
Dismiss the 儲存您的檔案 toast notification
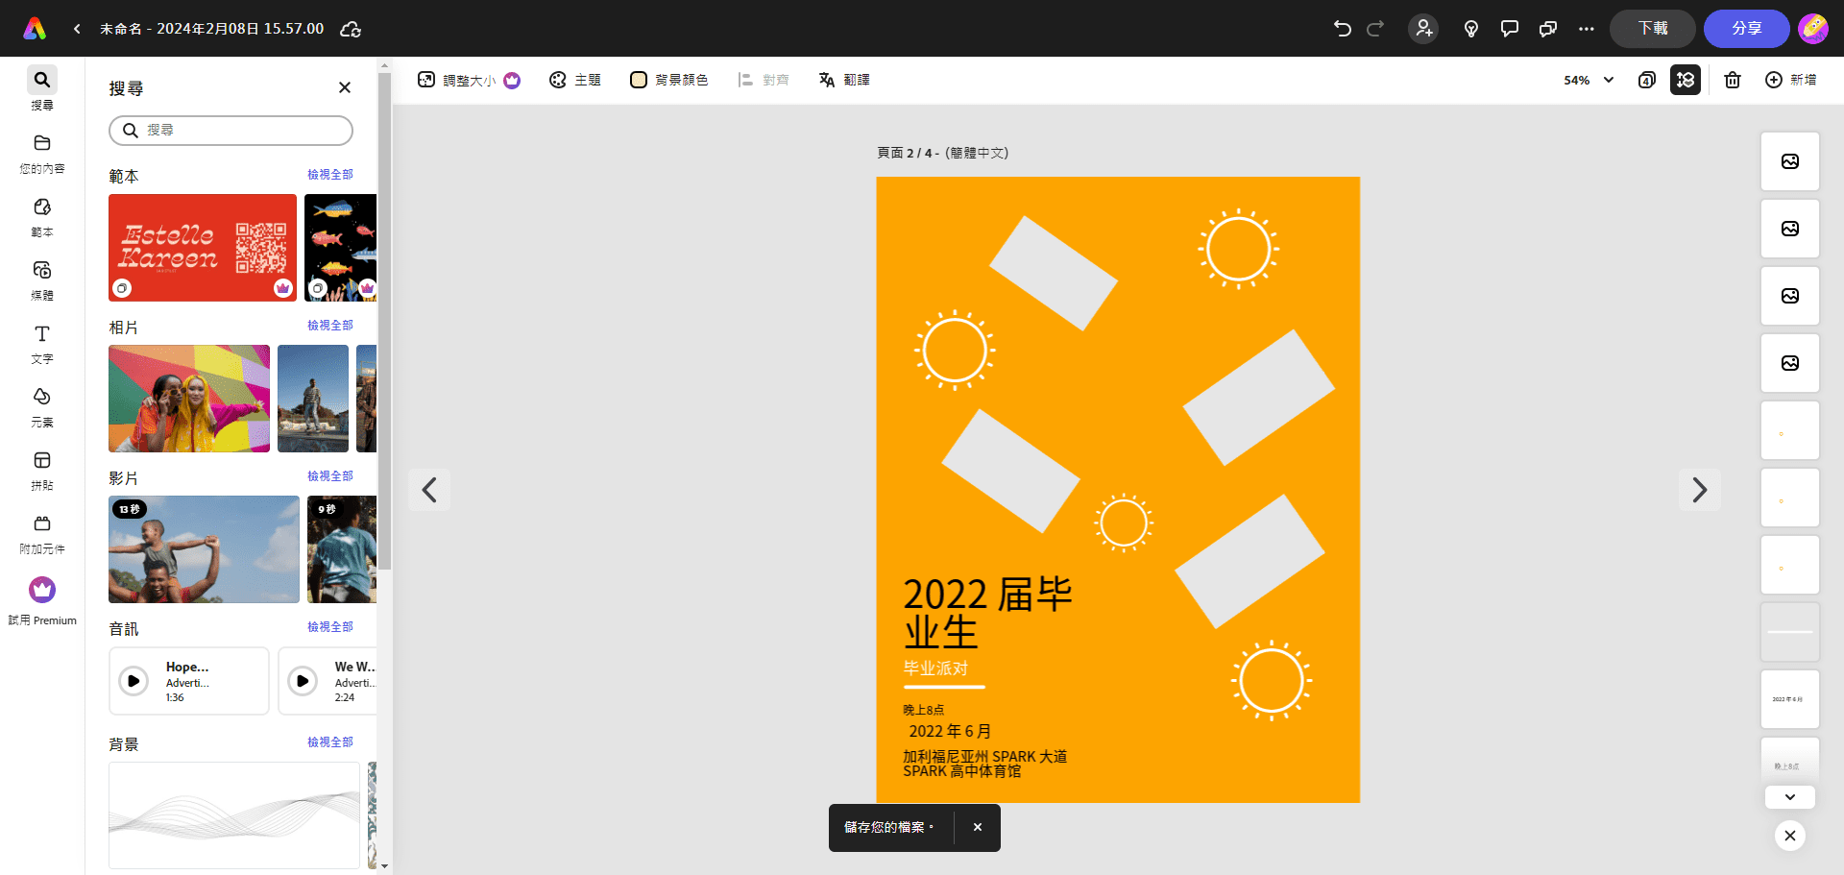tap(978, 828)
